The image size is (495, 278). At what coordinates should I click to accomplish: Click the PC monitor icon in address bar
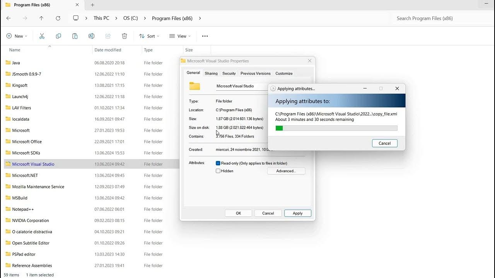coord(76,18)
